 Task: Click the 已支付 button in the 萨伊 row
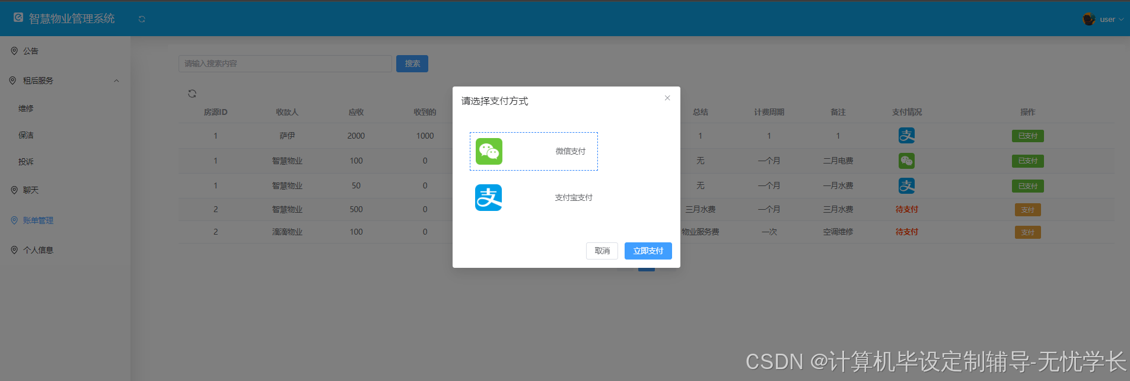tap(1027, 136)
